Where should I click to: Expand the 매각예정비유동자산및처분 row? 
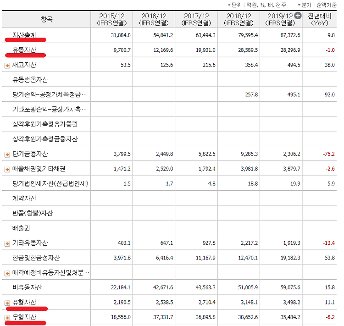7,273
